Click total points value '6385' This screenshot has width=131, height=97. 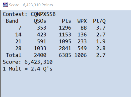tap(65, 55)
